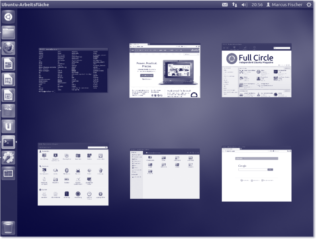Open the Files folder icon in launcher

pyautogui.click(x=8, y=32)
